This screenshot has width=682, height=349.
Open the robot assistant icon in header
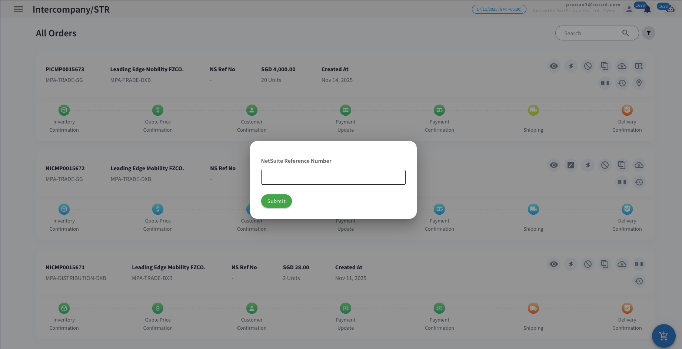pos(670,10)
